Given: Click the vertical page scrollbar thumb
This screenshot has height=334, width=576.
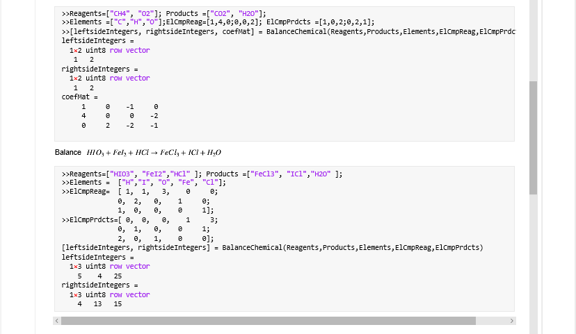Looking at the screenshot, I should [x=533, y=137].
